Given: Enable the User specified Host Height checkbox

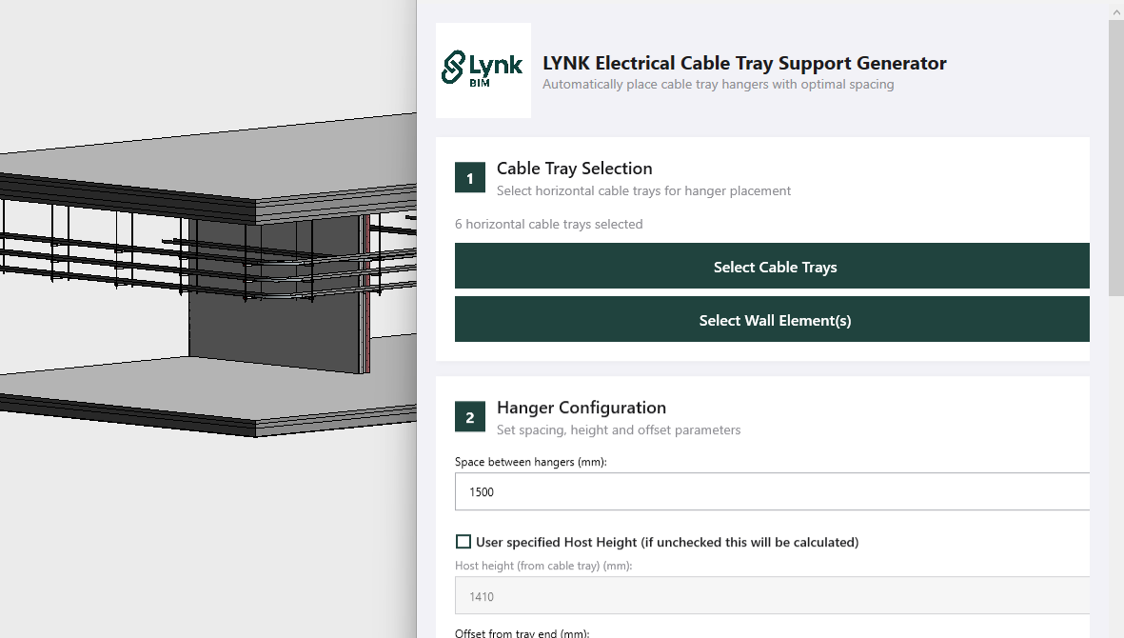Looking at the screenshot, I should [463, 541].
